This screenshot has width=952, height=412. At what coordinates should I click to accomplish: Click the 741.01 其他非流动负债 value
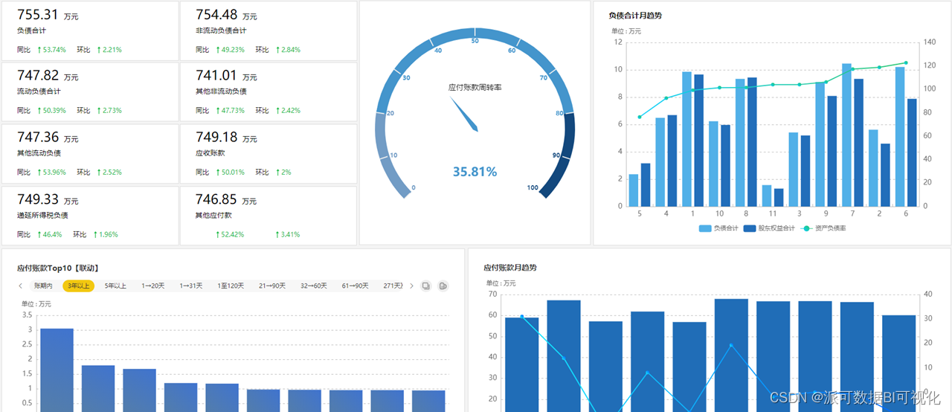216,75
